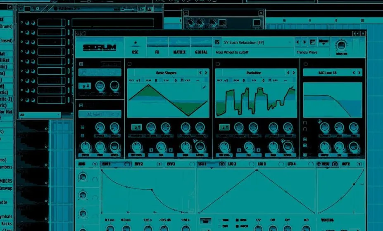Switch to the FX tab
The width and height of the screenshot is (383, 231).
coord(157,47)
